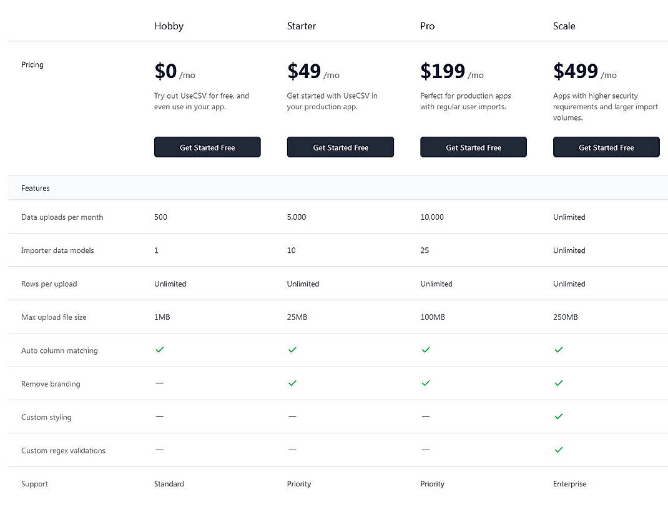This screenshot has width=668, height=517.
Task: Toggle the Custom regex validations dash under Pro
Action: click(425, 450)
